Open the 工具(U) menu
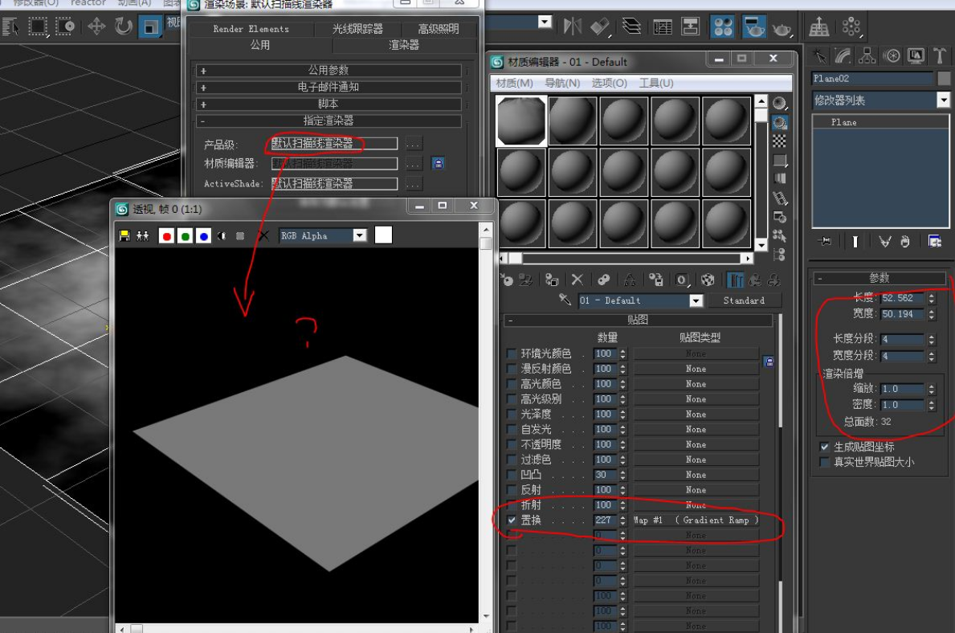955x633 pixels. click(x=656, y=83)
